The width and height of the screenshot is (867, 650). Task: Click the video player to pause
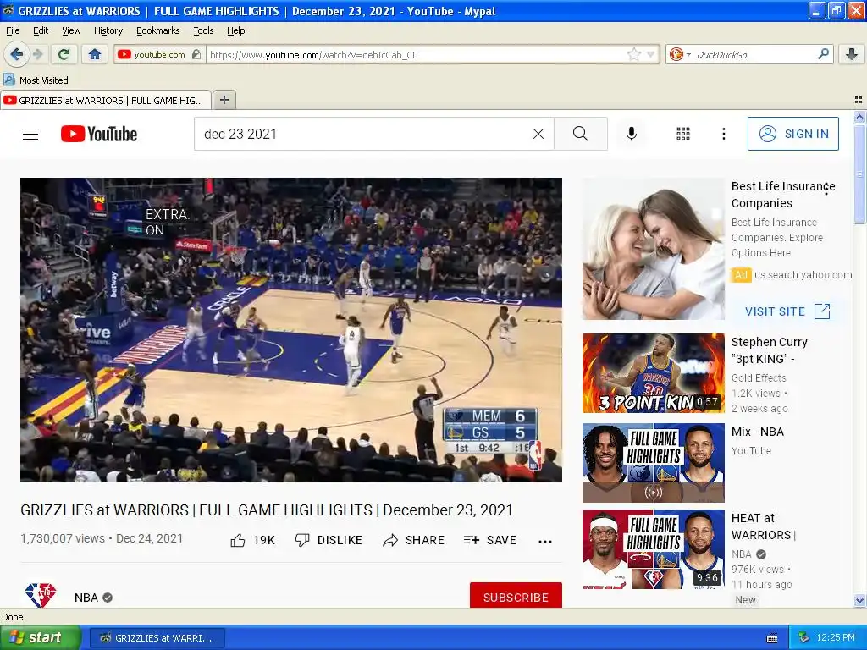tap(291, 330)
